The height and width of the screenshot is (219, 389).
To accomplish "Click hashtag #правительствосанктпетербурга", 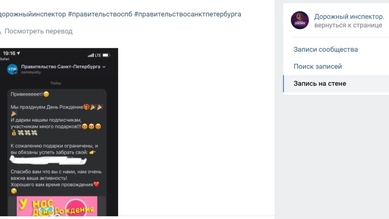I will pyautogui.click(x=188, y=14).
